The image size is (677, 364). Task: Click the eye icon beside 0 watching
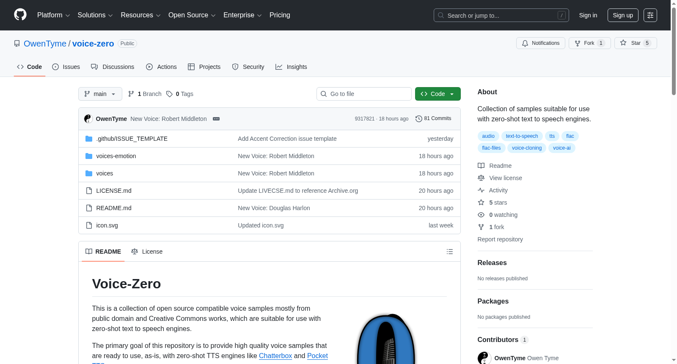pyautogui.click(x=481, y=215)
